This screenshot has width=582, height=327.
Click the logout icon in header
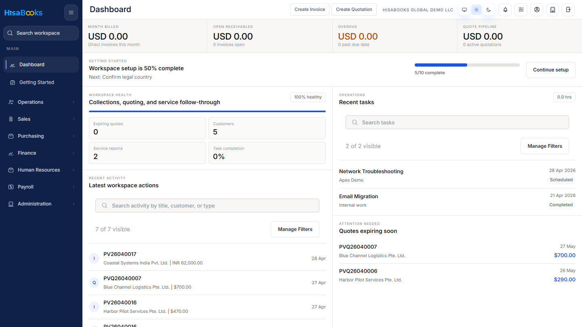[x=568, y=10]
